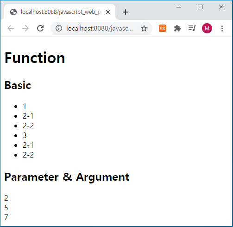Open the orange extension icon
The image size is (233, 227).
click(163, 28)
